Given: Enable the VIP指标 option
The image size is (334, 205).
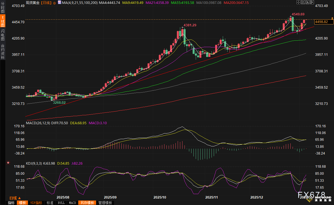Looking at the screenshot, I should pos(36,203).
